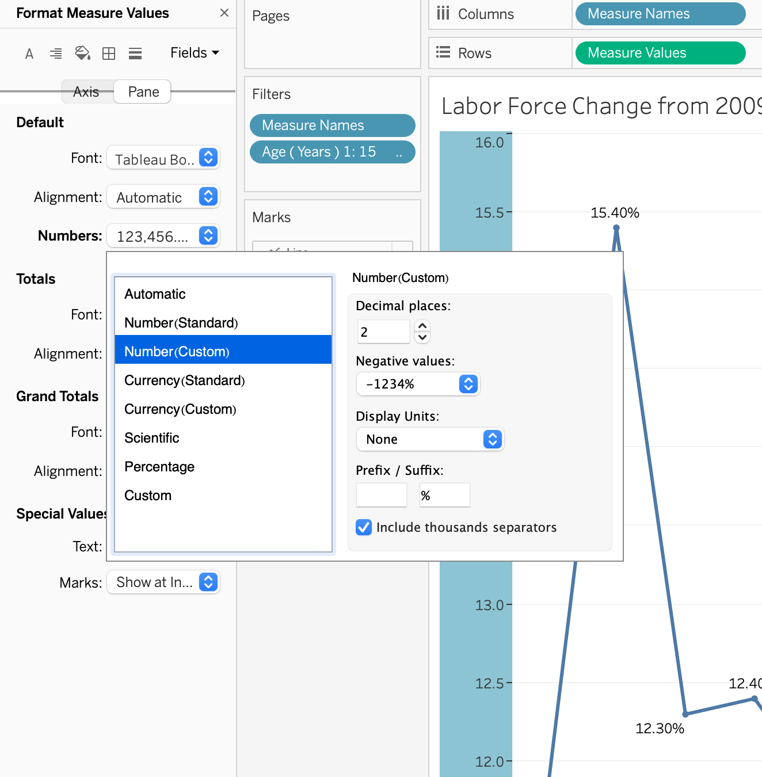Click the Age (Years) filter pill
The image size is (762, 777).
tap(332, 152)
